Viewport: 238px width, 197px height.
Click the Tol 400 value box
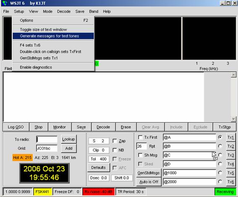tap(99, 159)
